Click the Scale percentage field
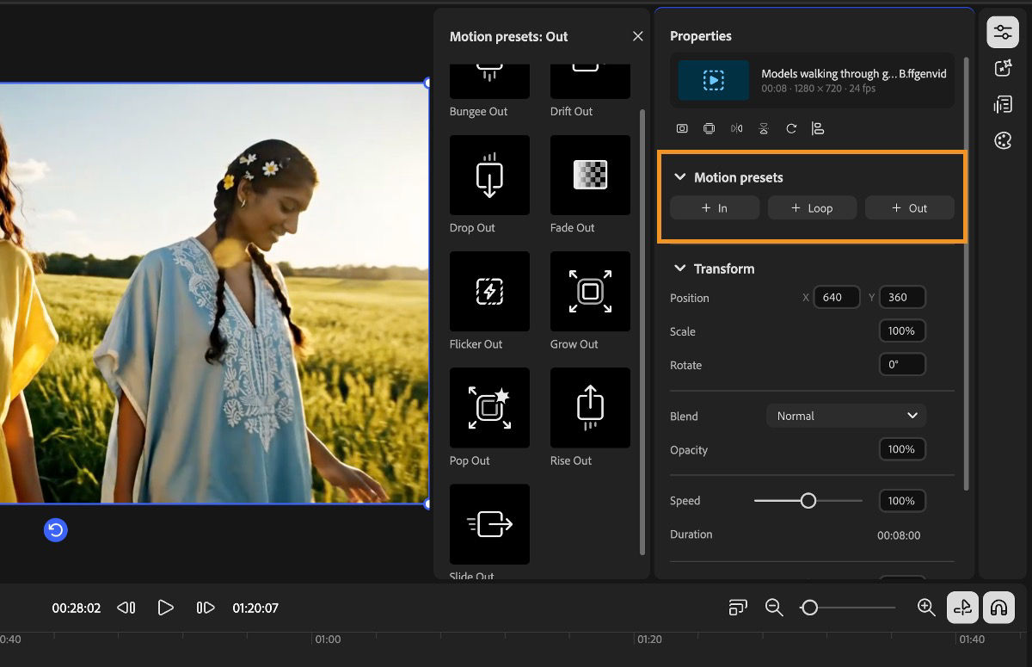Screen dimensions: 1032x667 902,330
